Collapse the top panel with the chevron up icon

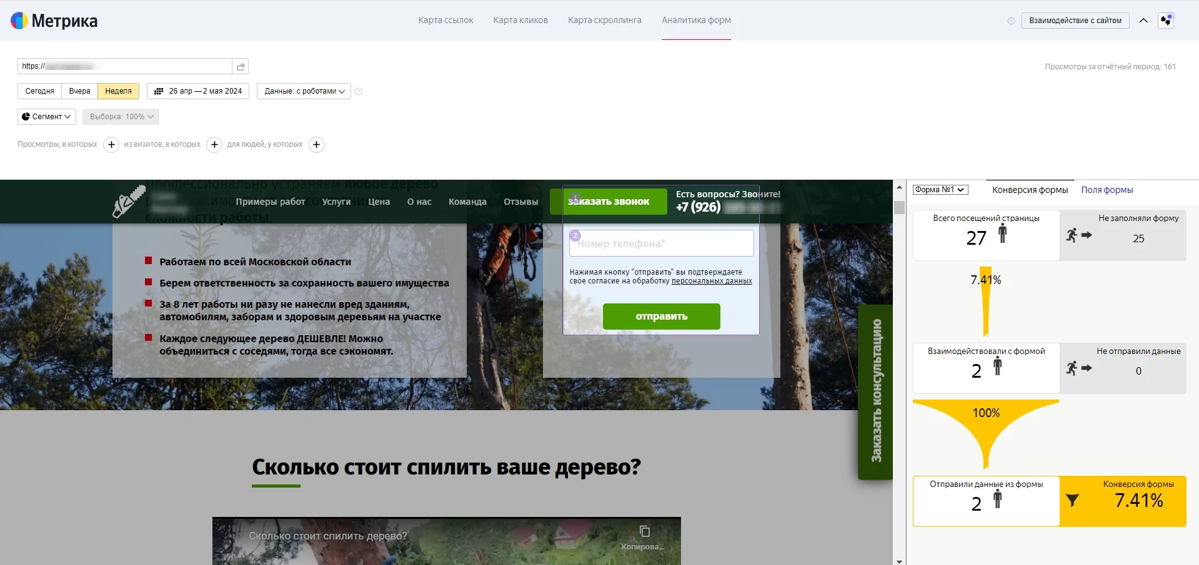coord(1143,21)
